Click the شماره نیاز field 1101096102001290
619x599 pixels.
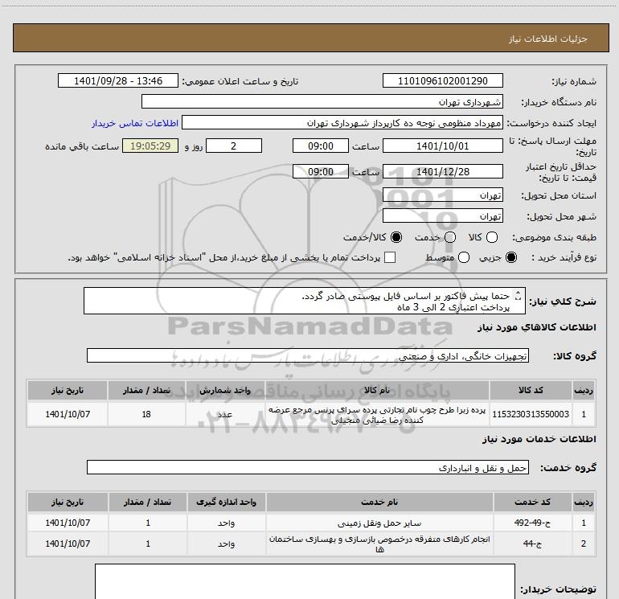coord(442,81)
